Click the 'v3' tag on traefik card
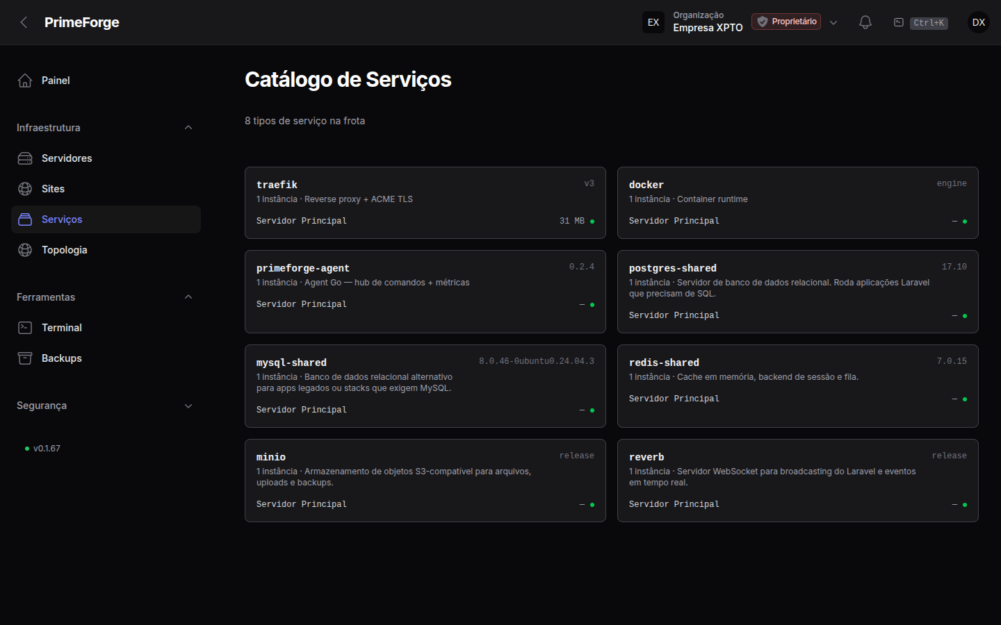This screenshot has height=625, width=1001. pos(589,183)
